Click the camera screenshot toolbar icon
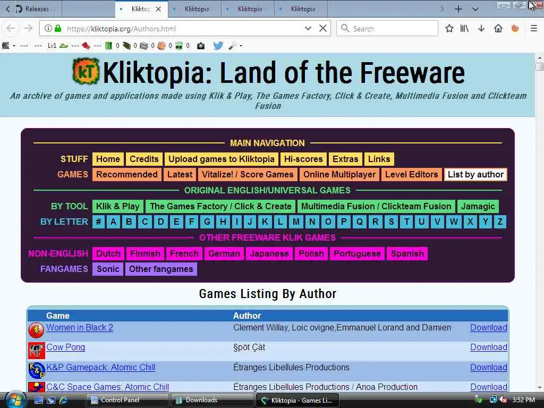The image size is (544, 408). pyautogui.click(x=201, y=46)
